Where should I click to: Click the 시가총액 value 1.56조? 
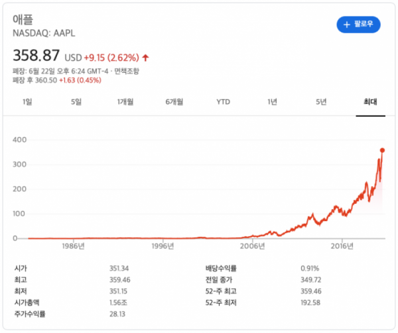point(118,303)
